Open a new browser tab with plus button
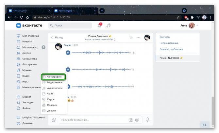Image resolution: width=219 pixels, height=133 pixels. tap(102, 10)
